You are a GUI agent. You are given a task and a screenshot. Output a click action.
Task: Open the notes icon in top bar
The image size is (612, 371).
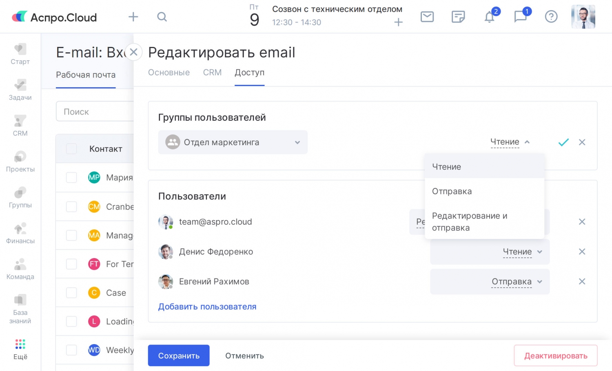pyautogui.click(x=458, y=17)
